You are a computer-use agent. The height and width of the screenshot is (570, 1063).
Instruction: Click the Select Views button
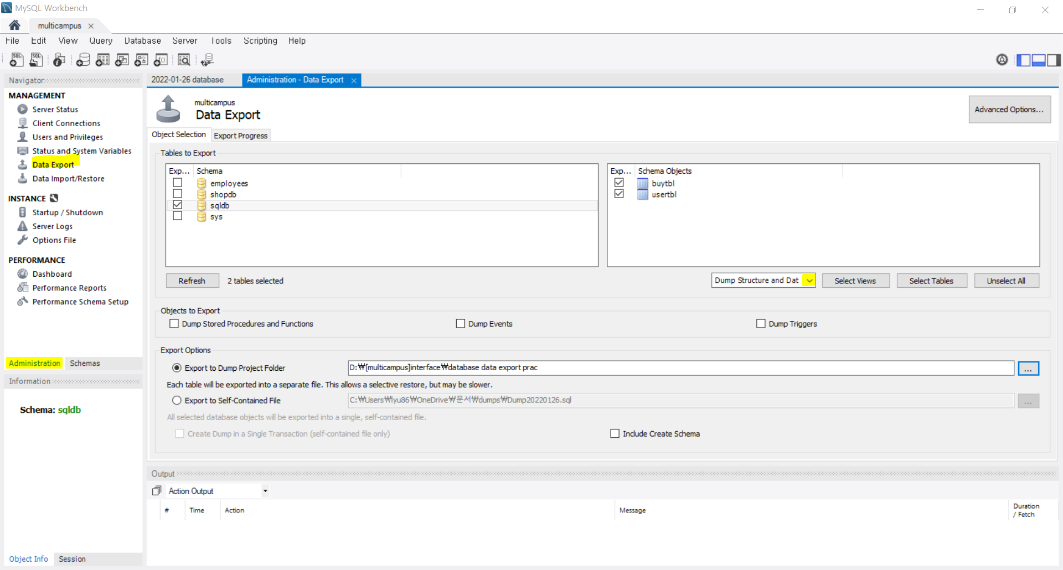855,281
